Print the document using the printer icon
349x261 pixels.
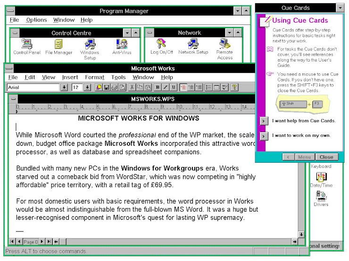(115, 87)
